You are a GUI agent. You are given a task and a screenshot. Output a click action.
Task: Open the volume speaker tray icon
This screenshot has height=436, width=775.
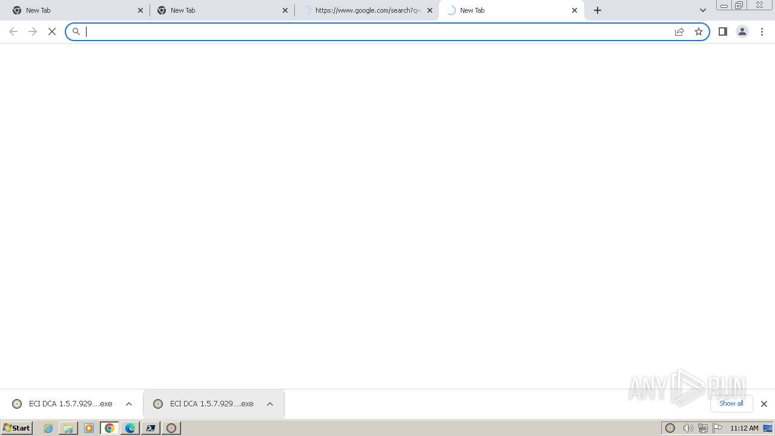pos(688,428)
